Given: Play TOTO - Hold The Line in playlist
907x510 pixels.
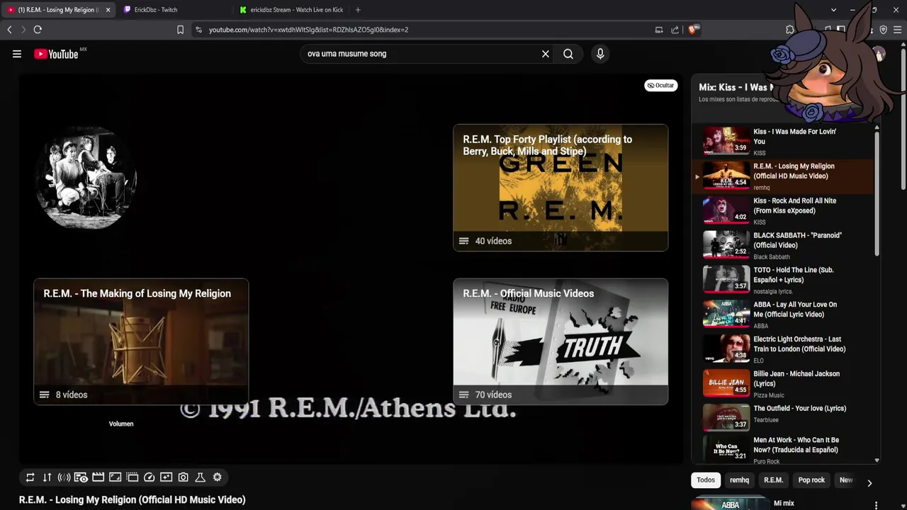Looking at the screenshot, I should click(783, 280).
